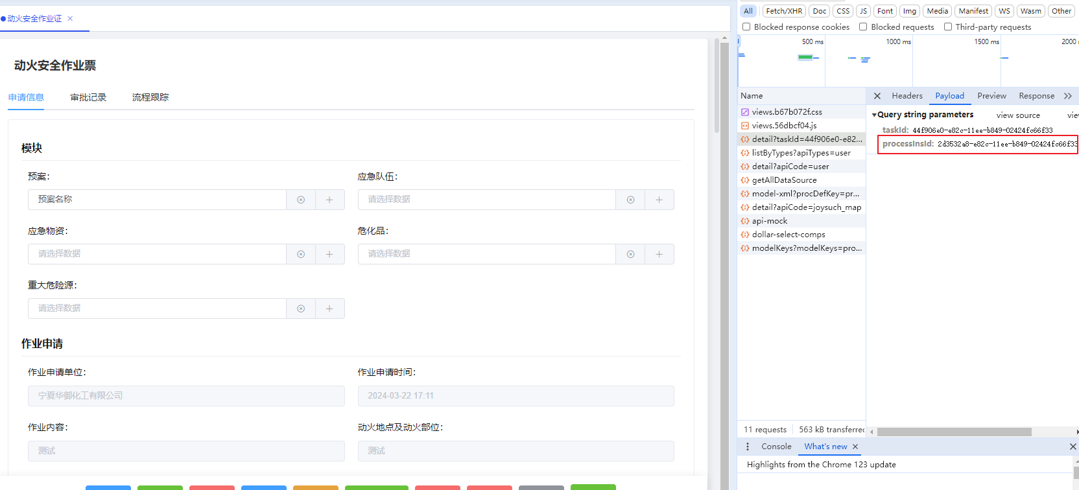
Task: Open the What's new drawer tab
Action: click(x=825, y=447)
